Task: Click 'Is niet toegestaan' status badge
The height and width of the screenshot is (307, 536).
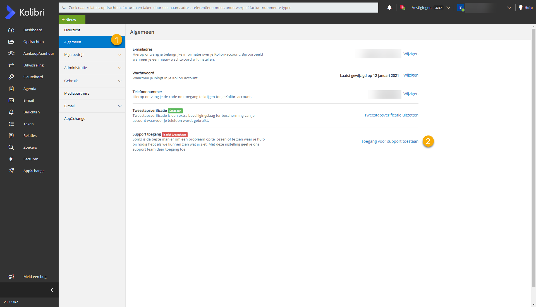Action: click(x=175, y=135)
